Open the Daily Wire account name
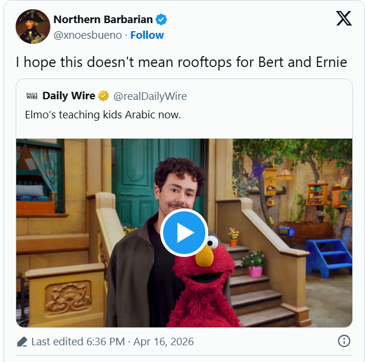This screenshot has width=365, height=362. [69, 96]
